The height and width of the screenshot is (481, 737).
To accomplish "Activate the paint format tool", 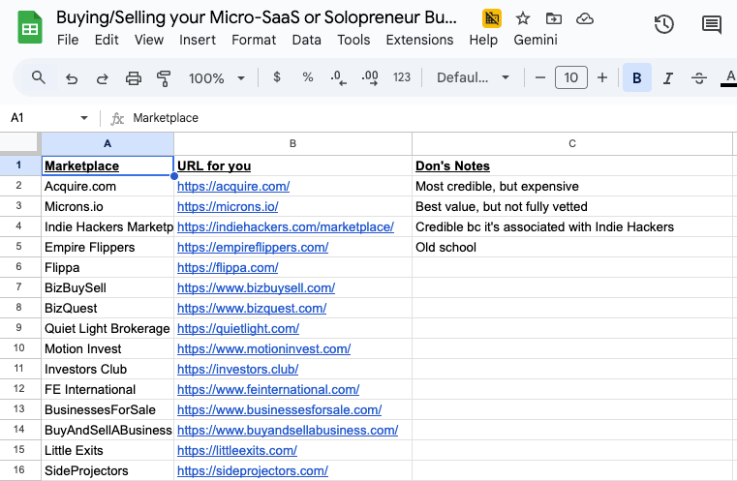I will pos(164,78).
